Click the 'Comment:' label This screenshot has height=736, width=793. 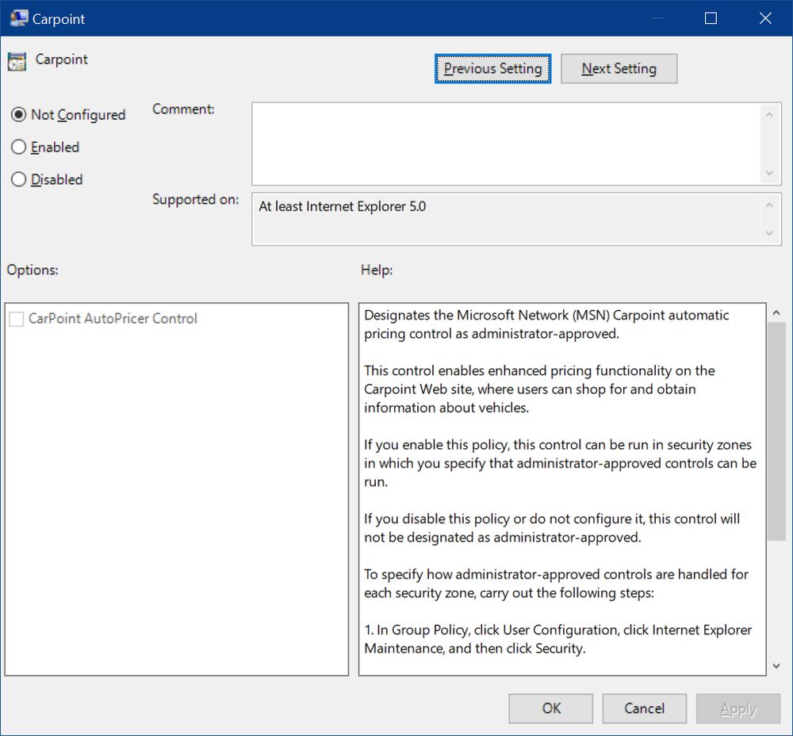184,109
